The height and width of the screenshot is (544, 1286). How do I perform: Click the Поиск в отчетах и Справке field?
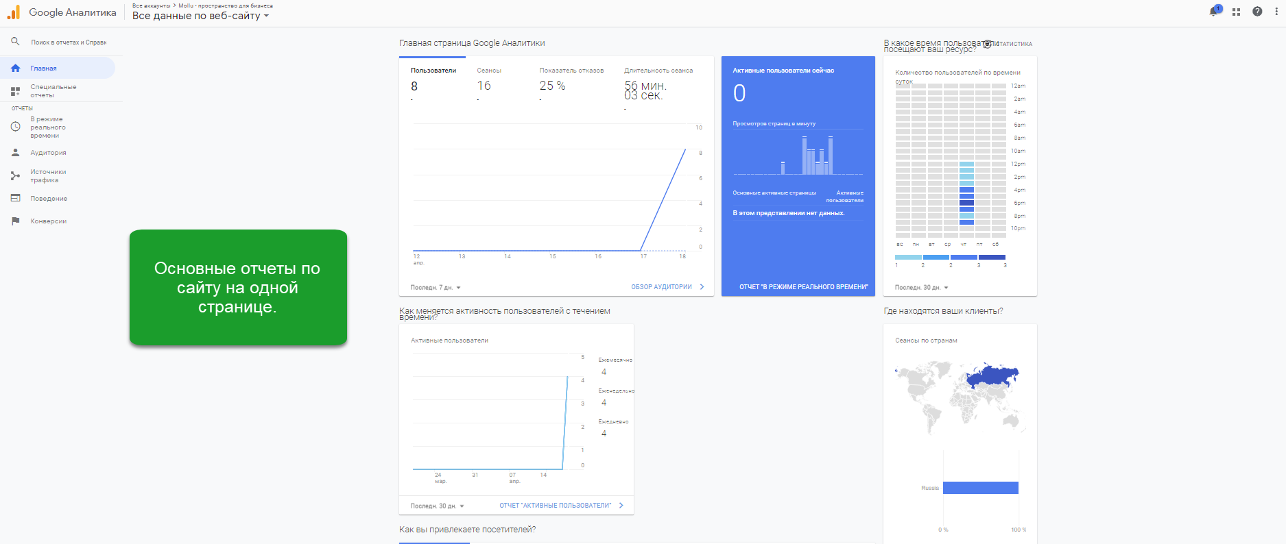click(x=69, y=42)
